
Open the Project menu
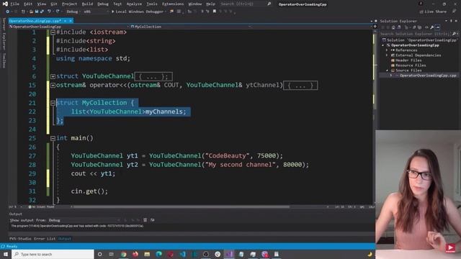pyautogui.click(x=69, y=4)
